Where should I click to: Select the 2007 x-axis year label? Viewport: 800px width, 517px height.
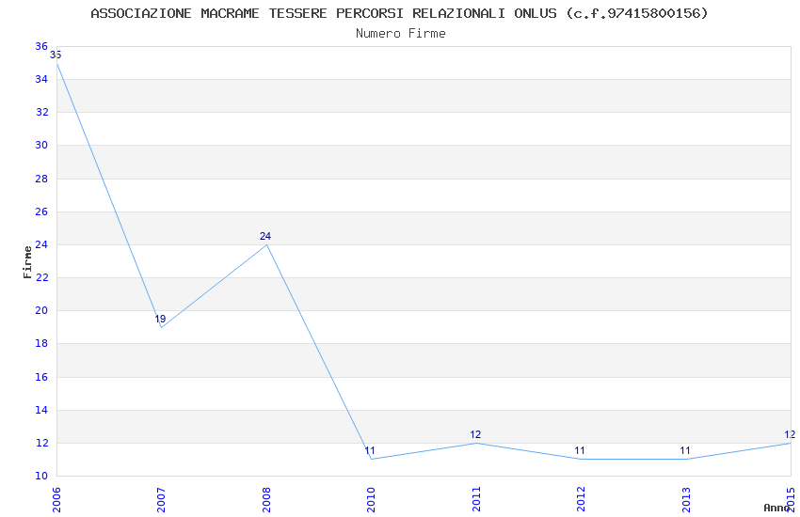(x=161, y=500)
